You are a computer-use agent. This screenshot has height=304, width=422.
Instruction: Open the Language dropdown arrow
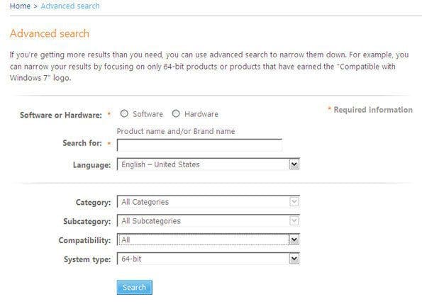[x=294, y=164]
